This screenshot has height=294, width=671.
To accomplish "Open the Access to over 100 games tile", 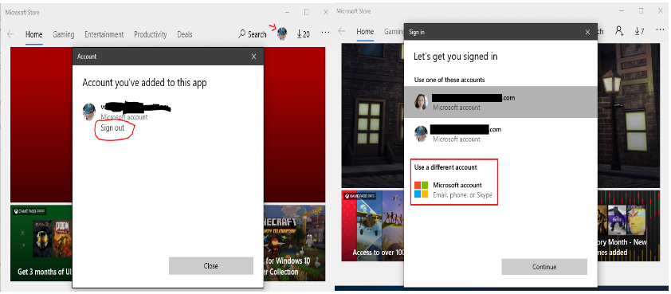I will 373,225.
